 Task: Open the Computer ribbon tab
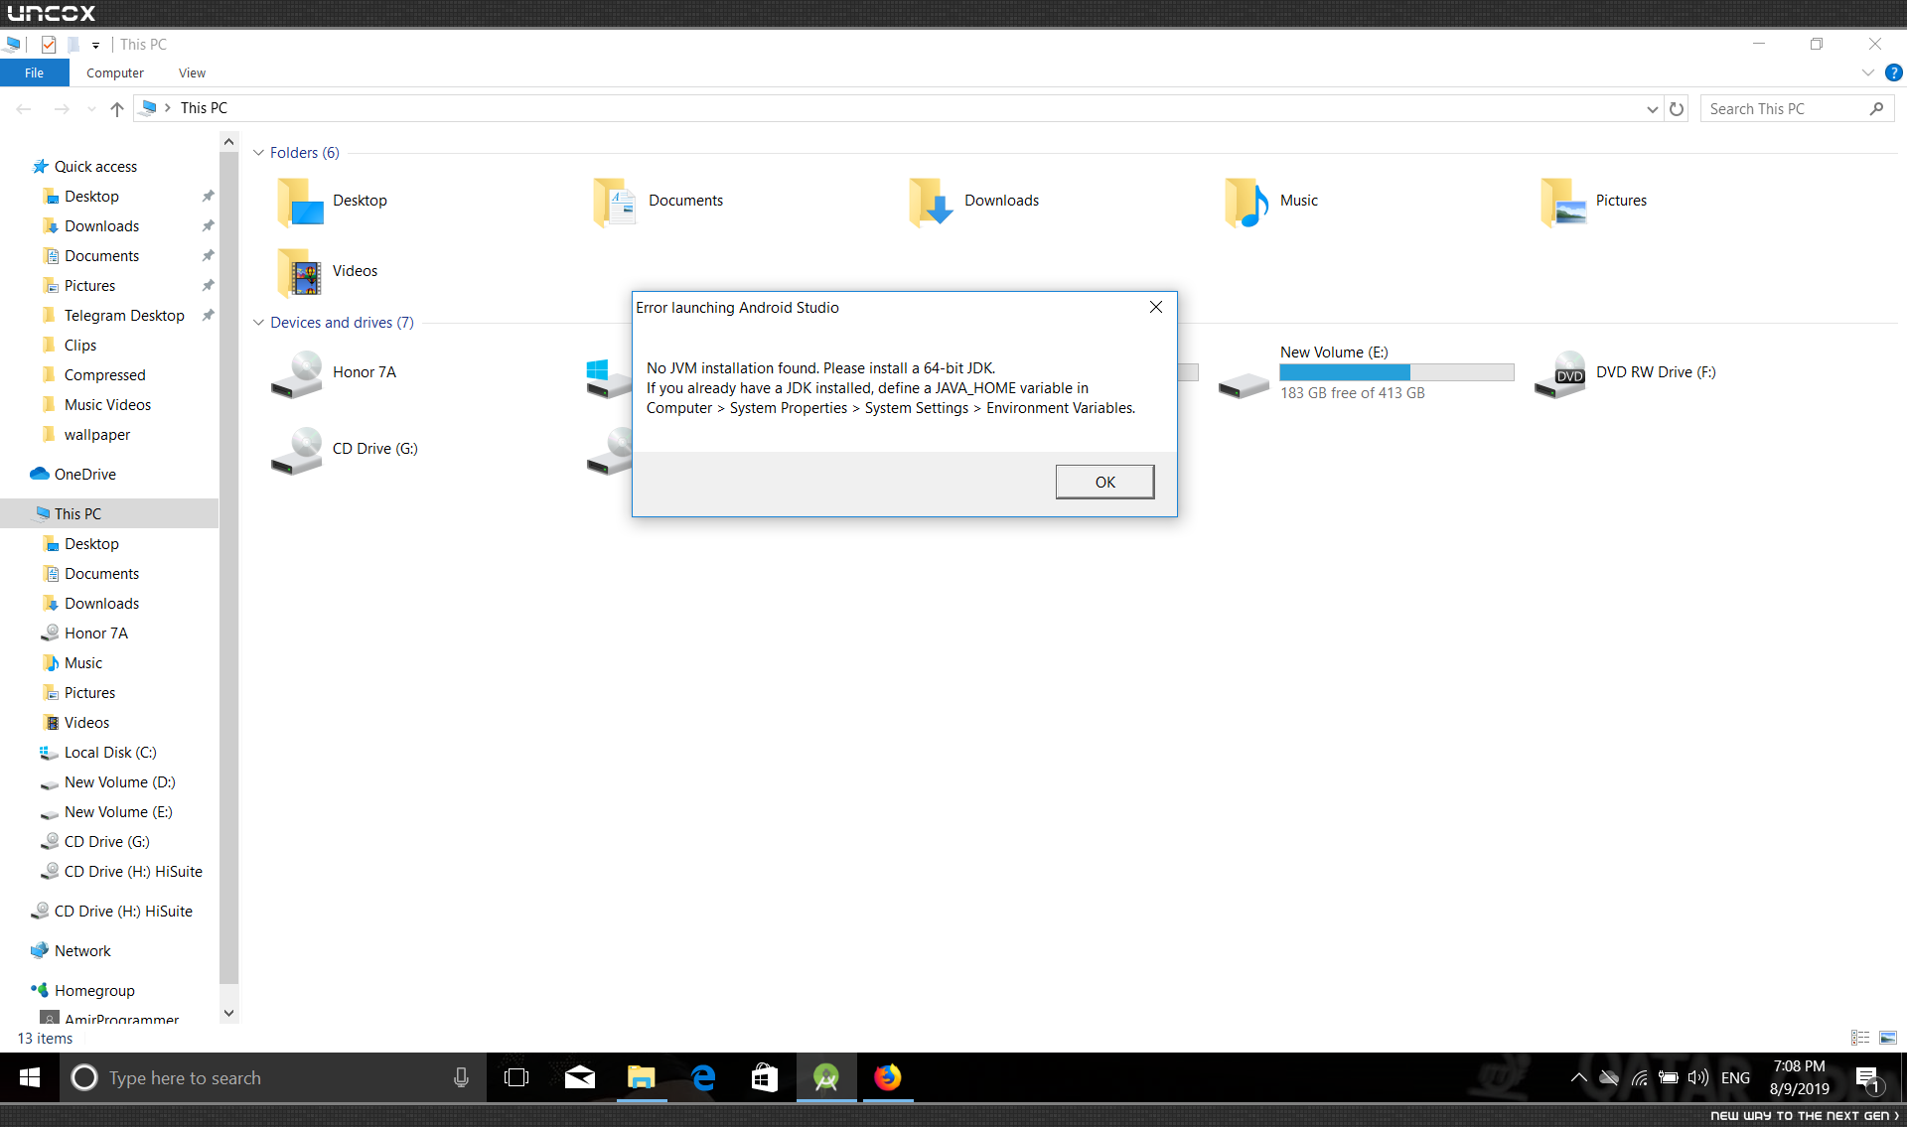pyautogui.click(x=115, y=72)
